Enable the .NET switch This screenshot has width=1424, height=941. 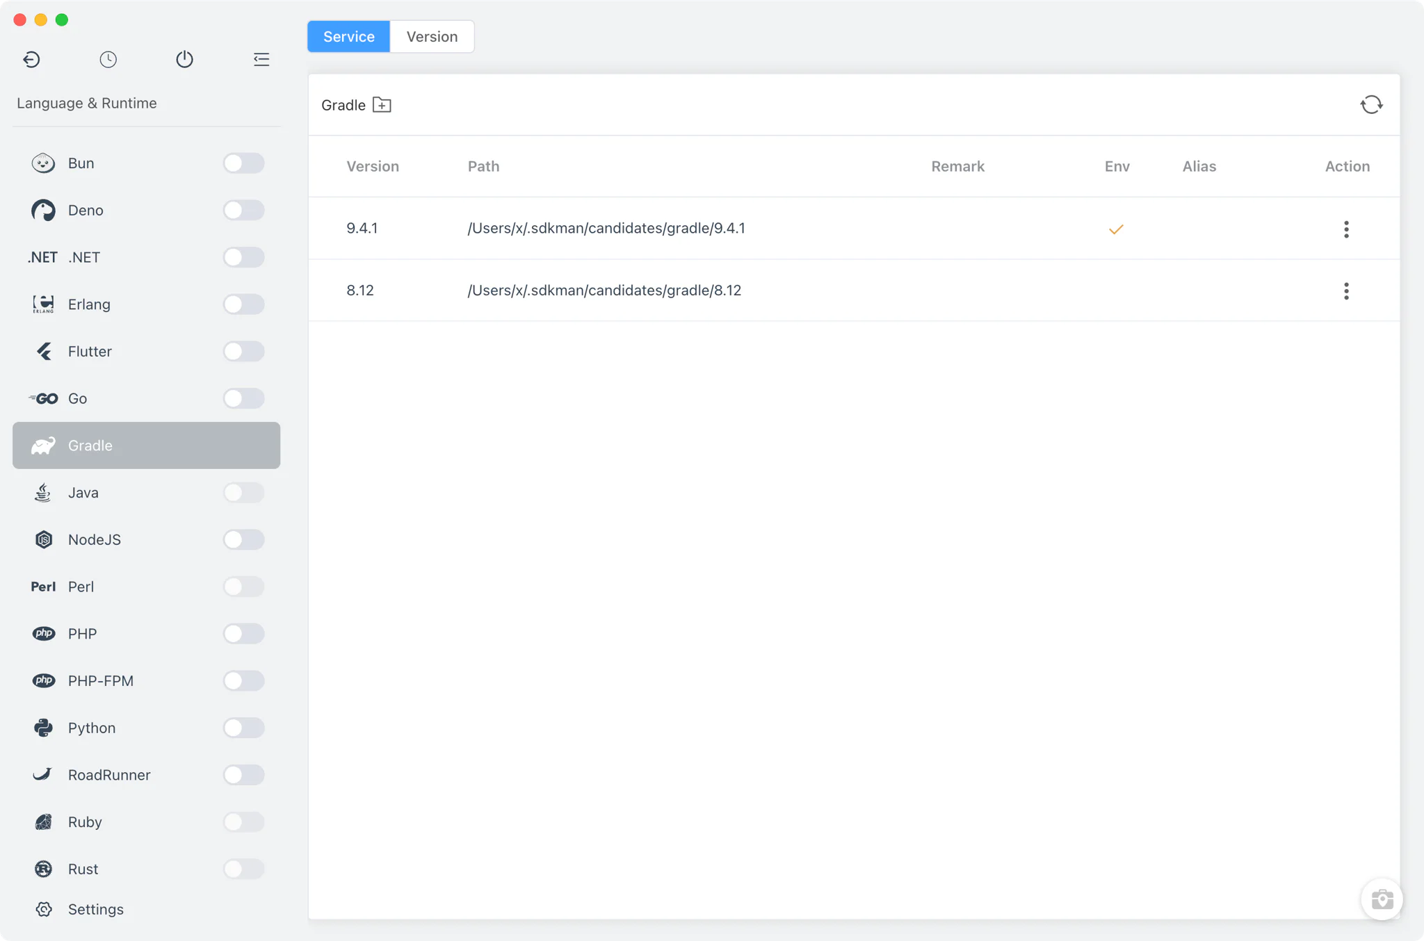tap(243, 257)
